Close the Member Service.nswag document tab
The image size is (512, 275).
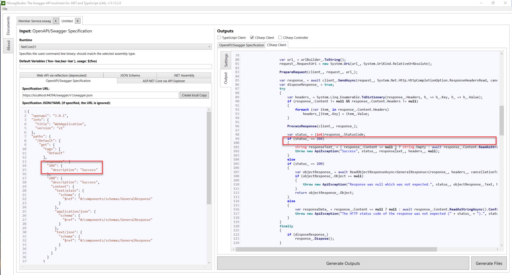[x=55, y=21]
